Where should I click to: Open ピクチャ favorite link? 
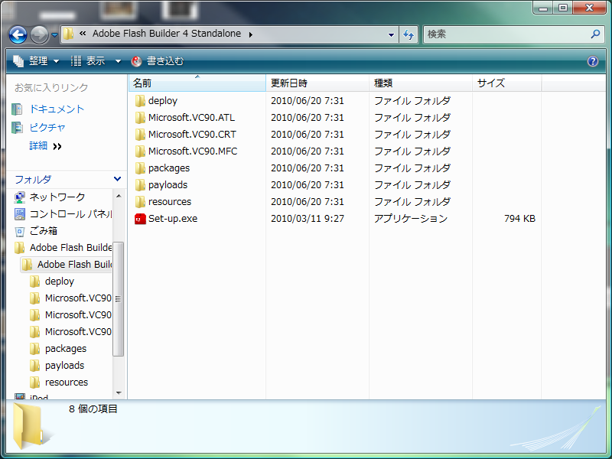click(47, 128)
